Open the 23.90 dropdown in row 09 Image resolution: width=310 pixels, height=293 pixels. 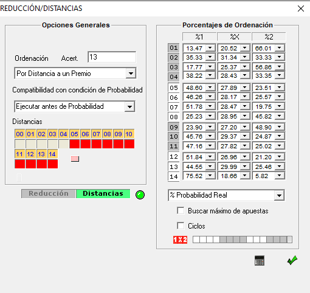tap(210, 127)
